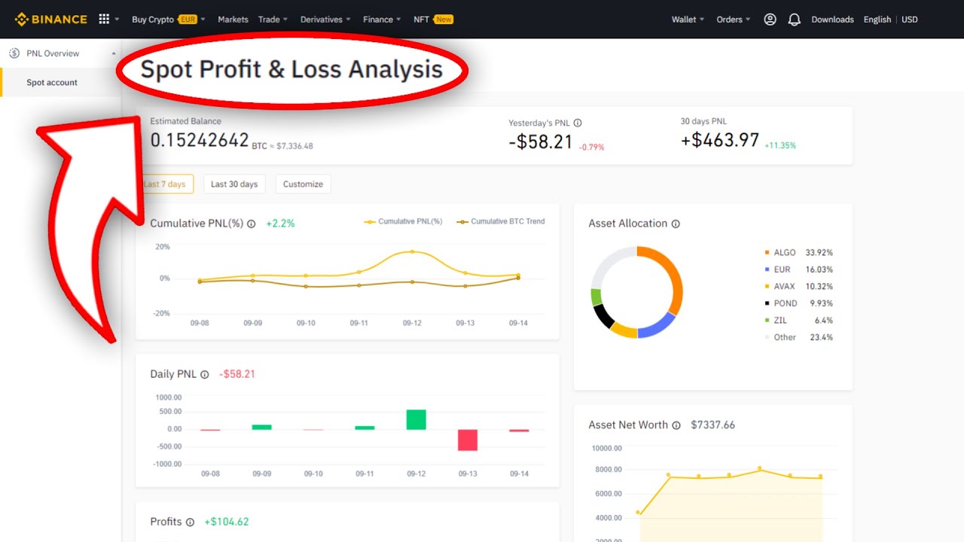964x542 pixels.
Task: Open the Downloads link
Action: [832, 20]
